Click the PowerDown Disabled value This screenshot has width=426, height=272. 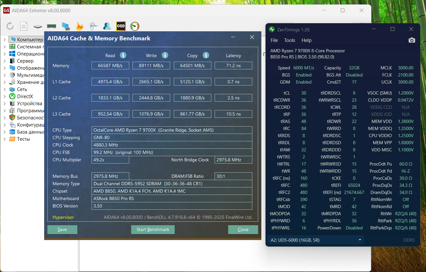point(354,228)
